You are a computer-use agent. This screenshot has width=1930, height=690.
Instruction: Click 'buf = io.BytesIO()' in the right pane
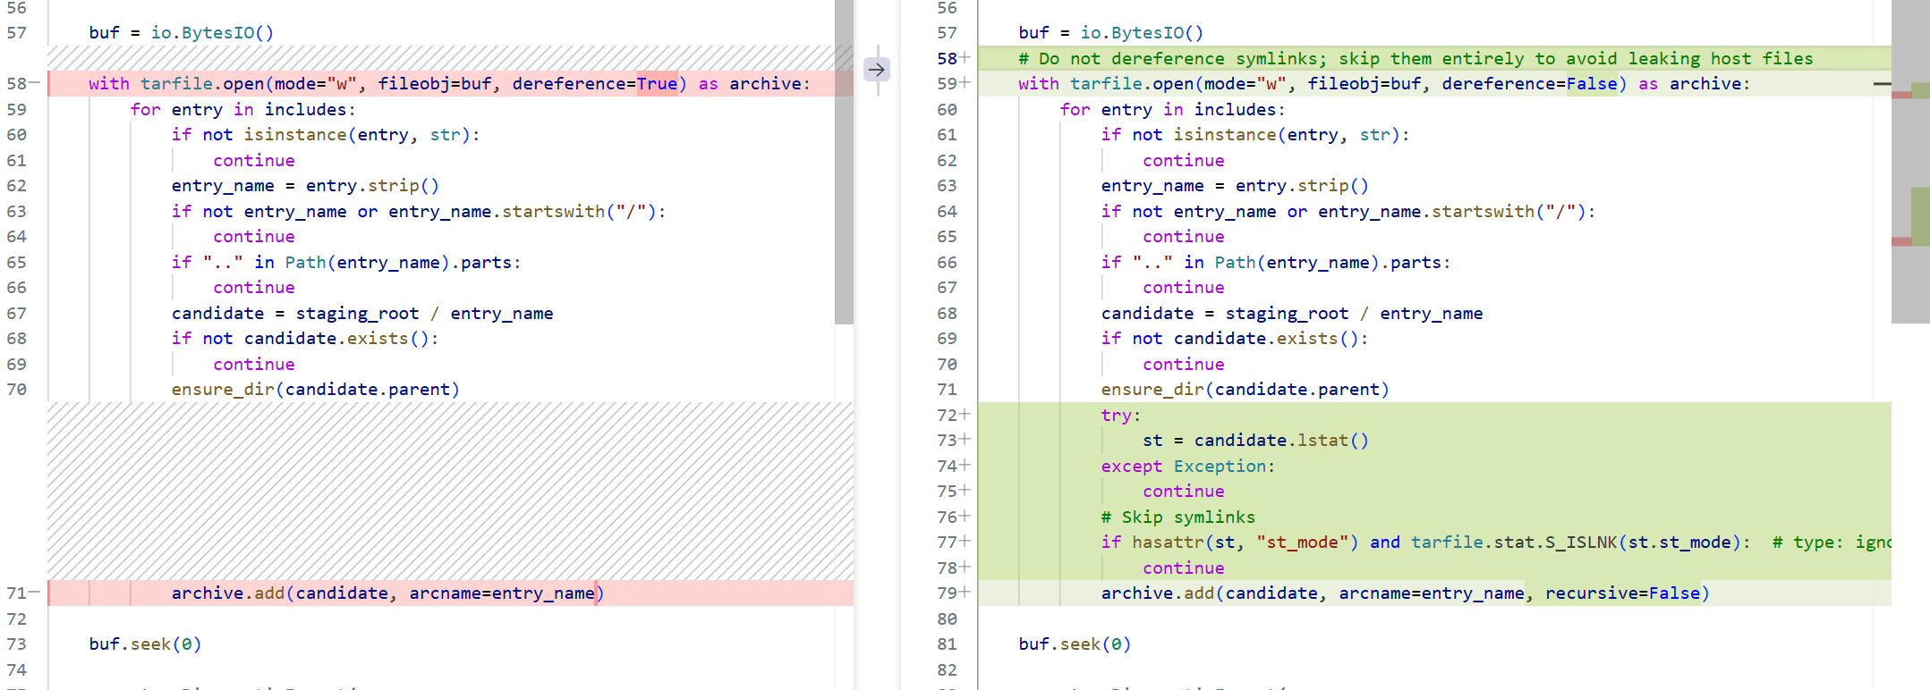pyautogui.click(x=1111, y=33)
